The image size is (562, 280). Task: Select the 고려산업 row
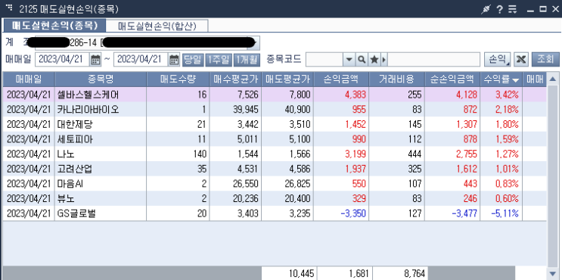pyautogui.click(x=275, y=169)
